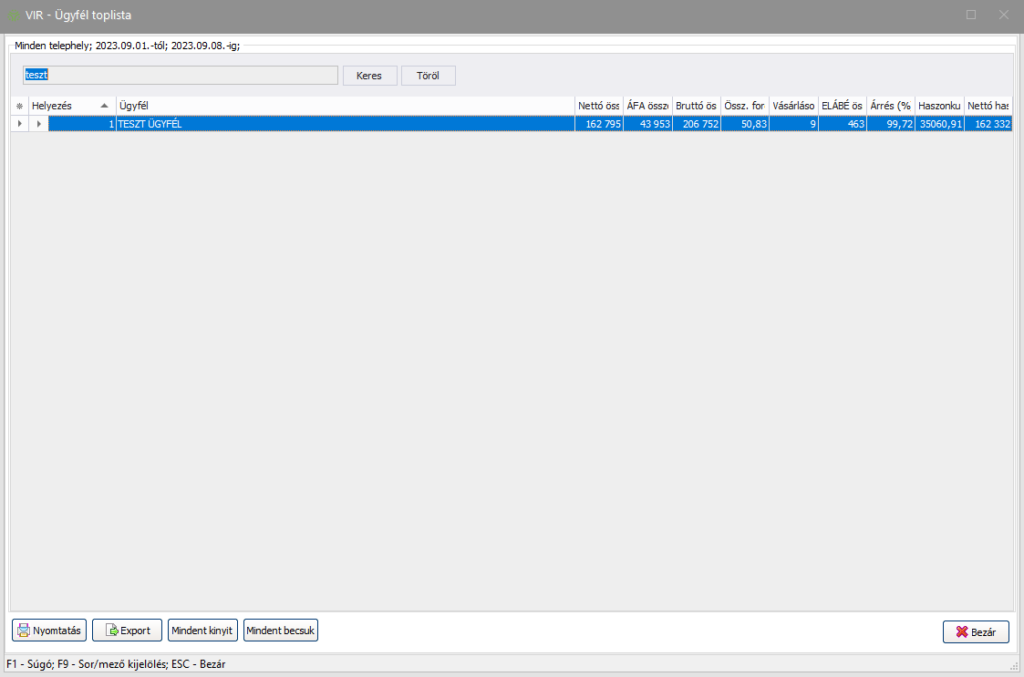This screenshot has height=677, width=1024.
Task: Sort by the Ügyfél column header
Action: (345, 107)
